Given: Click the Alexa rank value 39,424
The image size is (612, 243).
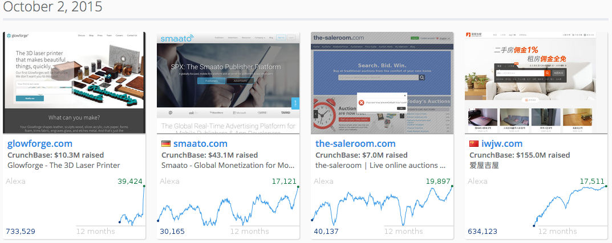Looking at the screenshot, I should coord(130,182).
